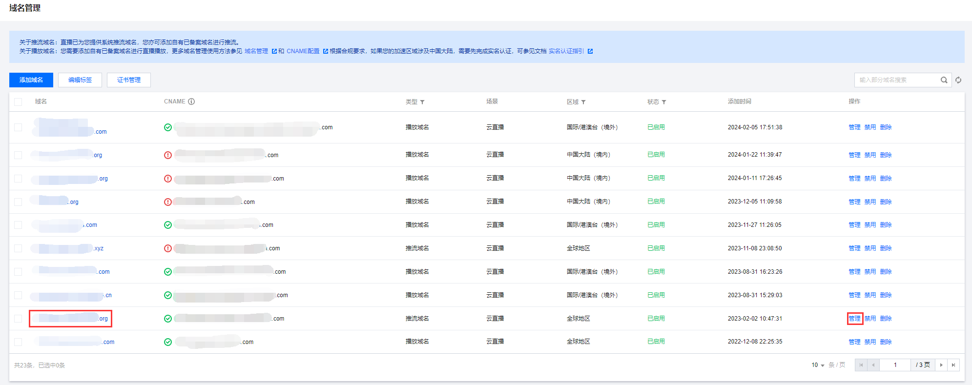This screenshot has width=972, height=385.
Task: Click CNAME warning icon for 2024-01-22 row
Action: (x=168, y=155)
